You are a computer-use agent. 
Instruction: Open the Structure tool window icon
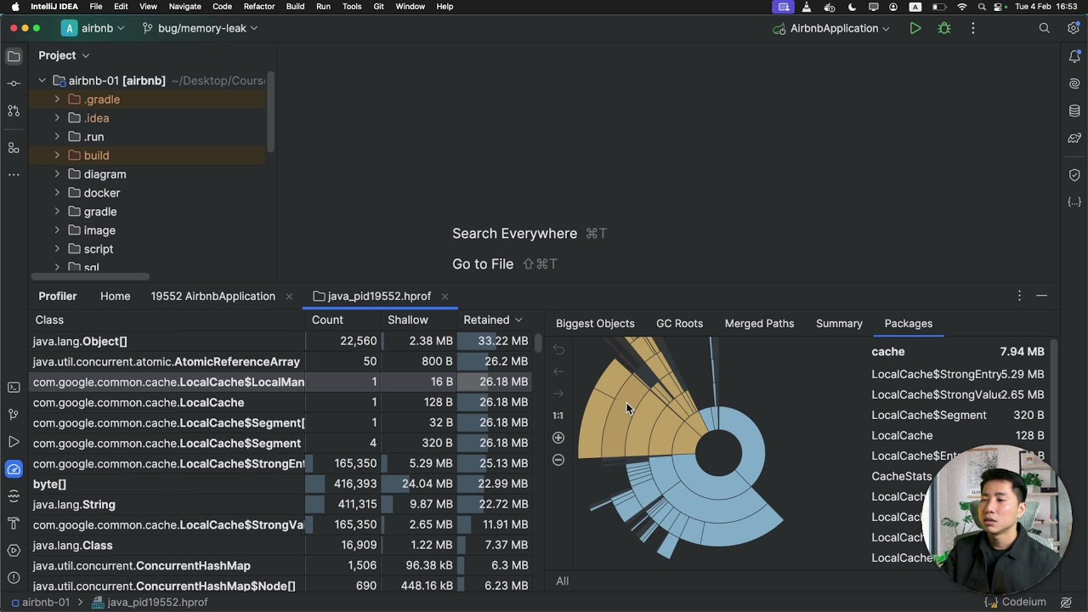tap(14, 148)
